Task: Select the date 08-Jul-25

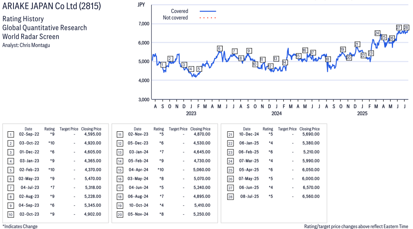Action: click(x=250, y=196)
